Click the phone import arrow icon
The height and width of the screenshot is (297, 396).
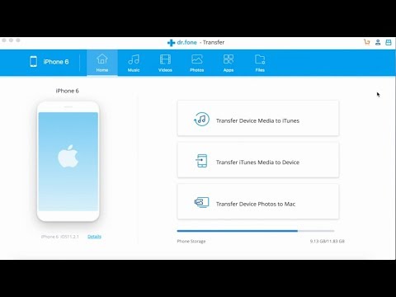pyautogui.click(x=201, y=161)
